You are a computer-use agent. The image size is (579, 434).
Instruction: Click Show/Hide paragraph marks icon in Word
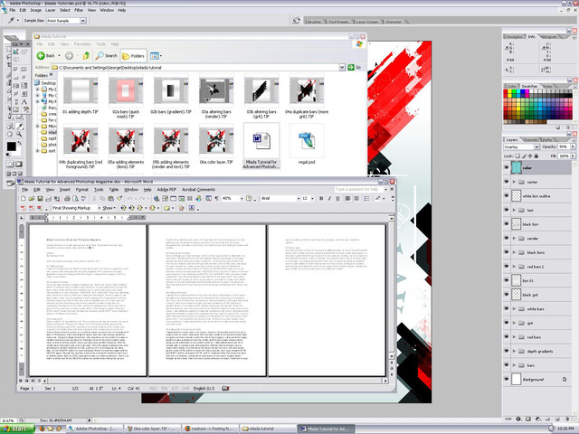216,199
